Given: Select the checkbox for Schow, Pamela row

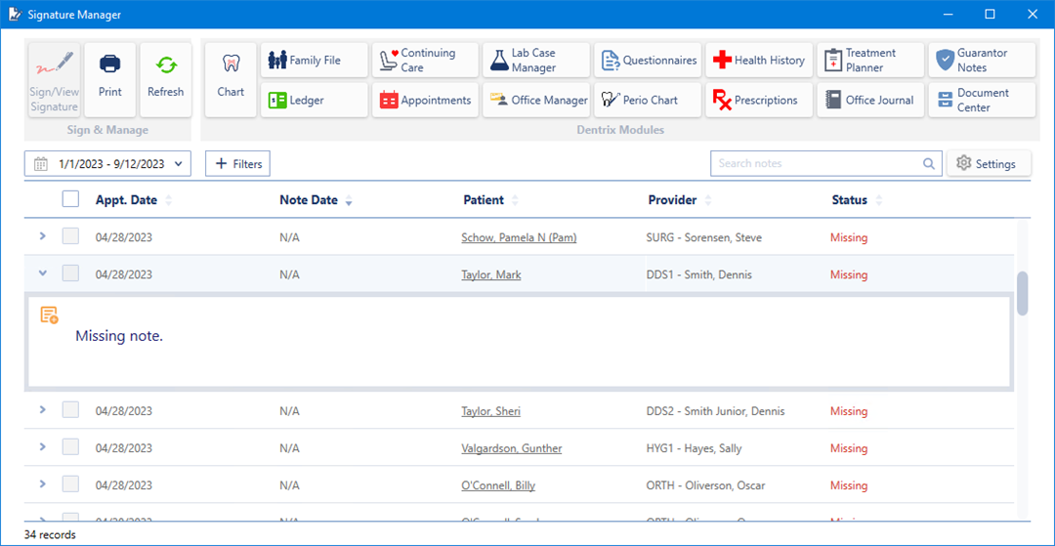Looking at the screenshot, I should click(x=70, y=236).
